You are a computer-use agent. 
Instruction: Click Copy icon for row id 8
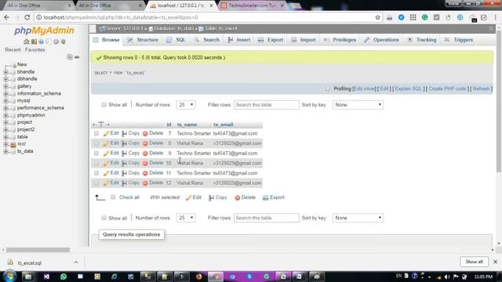(124, 143)
